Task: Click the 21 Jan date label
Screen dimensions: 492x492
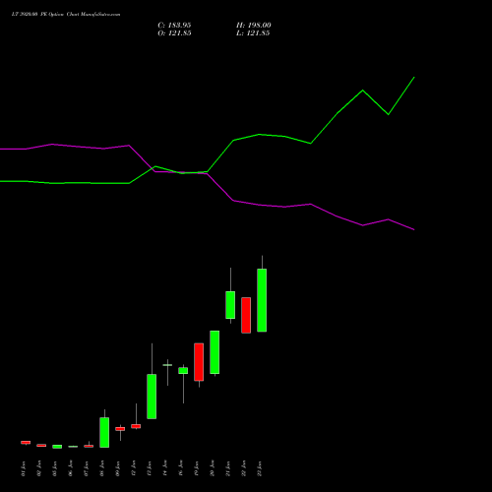Action: (x=228, y=468)
